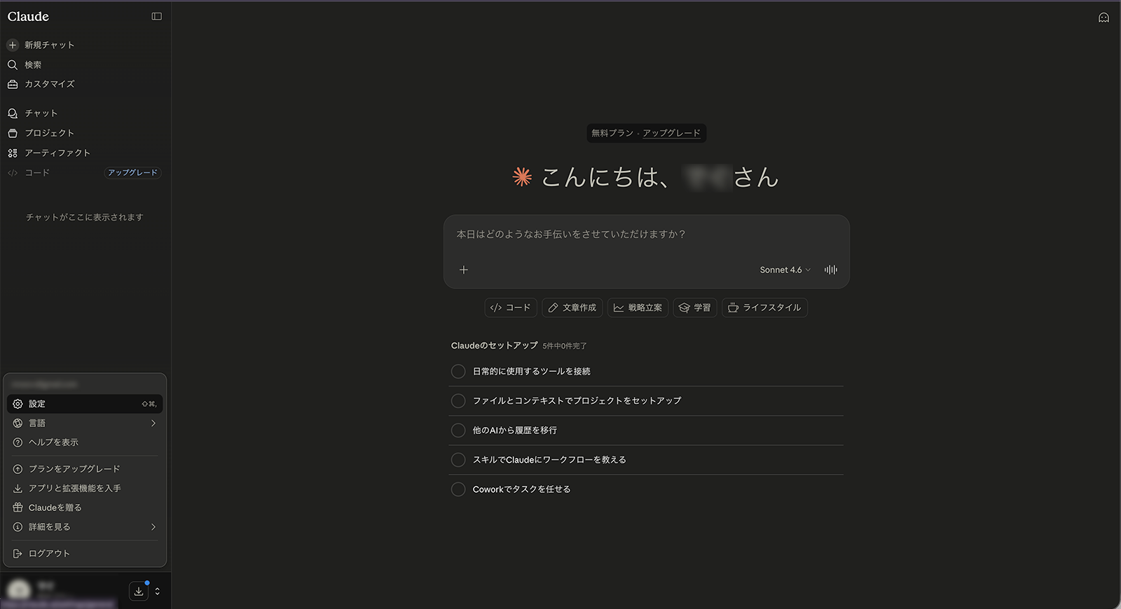Click the チャット label in the sidebar
1121x609 pixels.
(41, 113)
